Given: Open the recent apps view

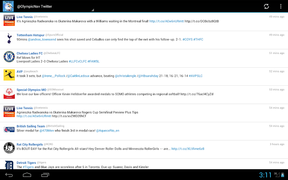Looking at the screenshot, I should coord(45,175).
